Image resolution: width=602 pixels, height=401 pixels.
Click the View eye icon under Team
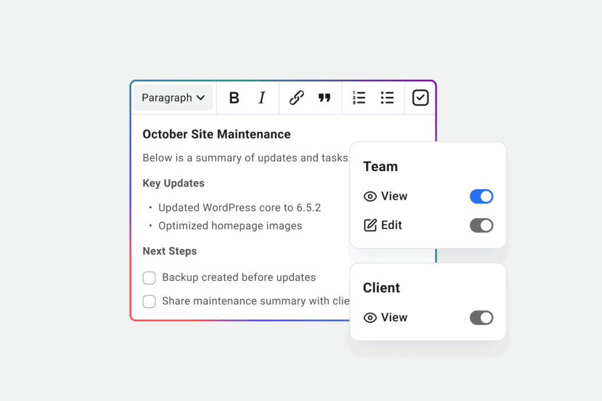(370, 196)
